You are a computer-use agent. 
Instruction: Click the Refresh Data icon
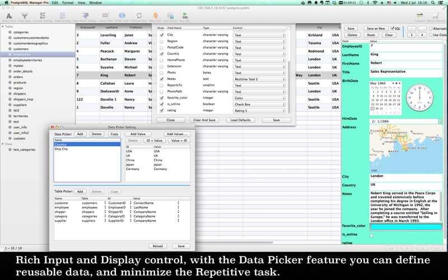pyautogui.click(x=139, y=16)
